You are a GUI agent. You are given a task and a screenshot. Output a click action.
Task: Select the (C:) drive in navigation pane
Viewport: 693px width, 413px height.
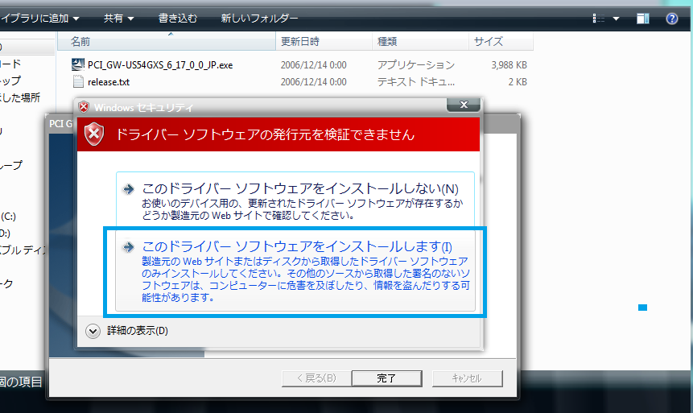point(8,217)
